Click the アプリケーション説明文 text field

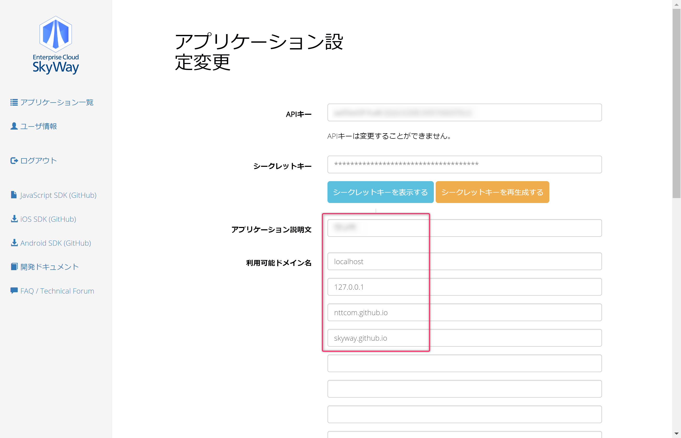pyautogui.click(x=464, y=228)
